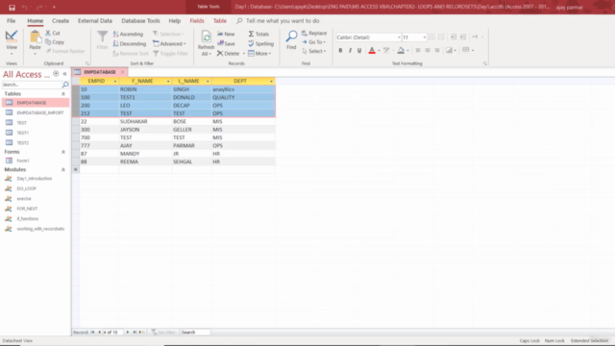Screen dimensions: 615x346
Task: Open the font size dropdown
Action: (425, 37)
